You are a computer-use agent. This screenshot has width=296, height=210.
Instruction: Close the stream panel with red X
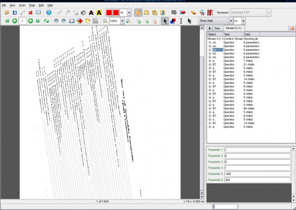click(x=292, y=29)
